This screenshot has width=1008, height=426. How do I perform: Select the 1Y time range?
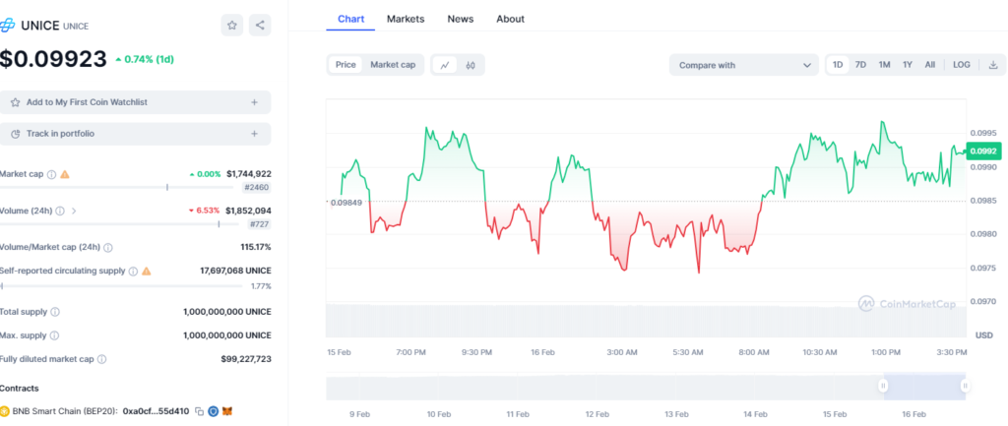[907, 65]
